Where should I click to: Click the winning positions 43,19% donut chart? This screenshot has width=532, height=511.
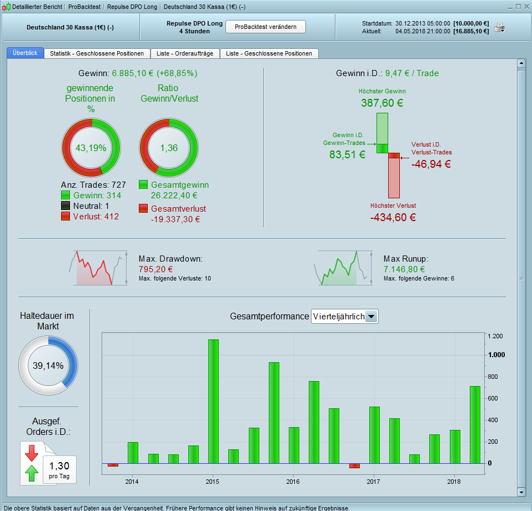(91, 148)
